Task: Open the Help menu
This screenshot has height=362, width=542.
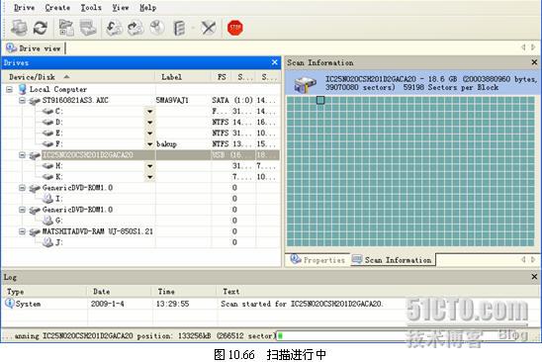Action: point(148,8)
